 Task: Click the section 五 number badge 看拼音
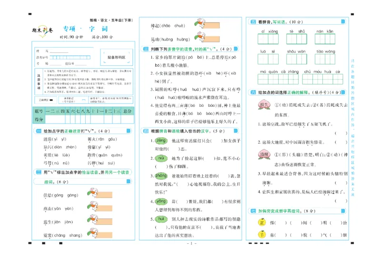click(253, 22)
